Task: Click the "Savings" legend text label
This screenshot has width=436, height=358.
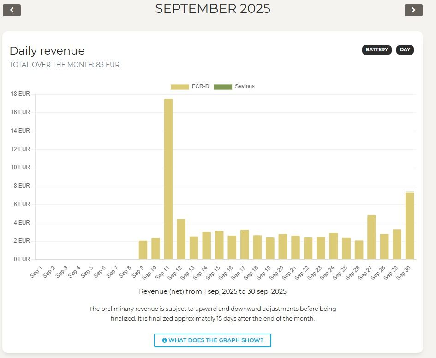Action: (x=245, y=86)
